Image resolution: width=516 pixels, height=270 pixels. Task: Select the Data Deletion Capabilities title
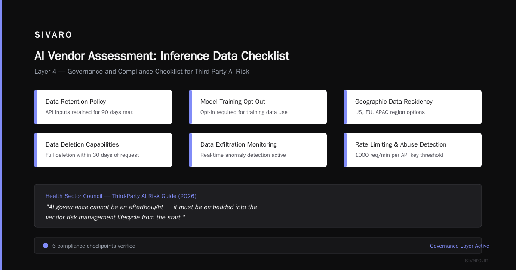[82, 144]
